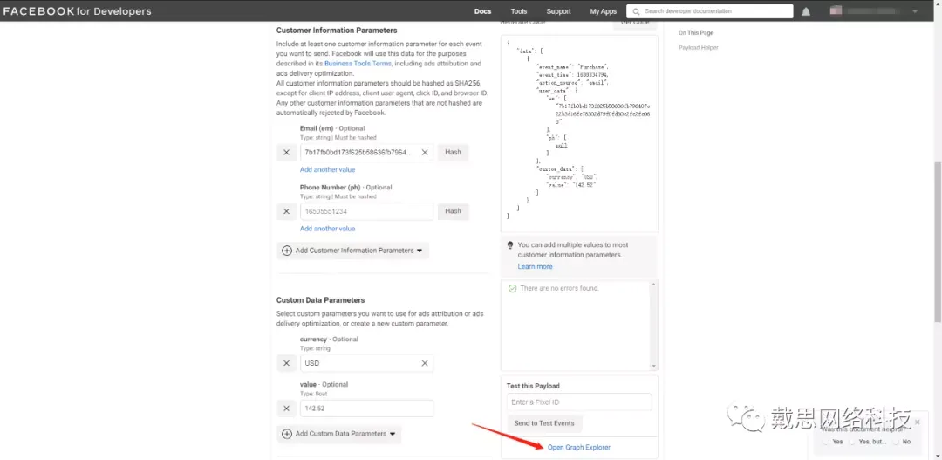Viewport: 942px width, 460px height.
Task: Click Add another value under Phone Number
Action: 327,229
